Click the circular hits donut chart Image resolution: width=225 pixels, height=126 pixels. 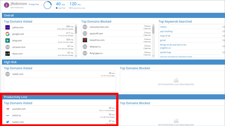click(48, 5)
